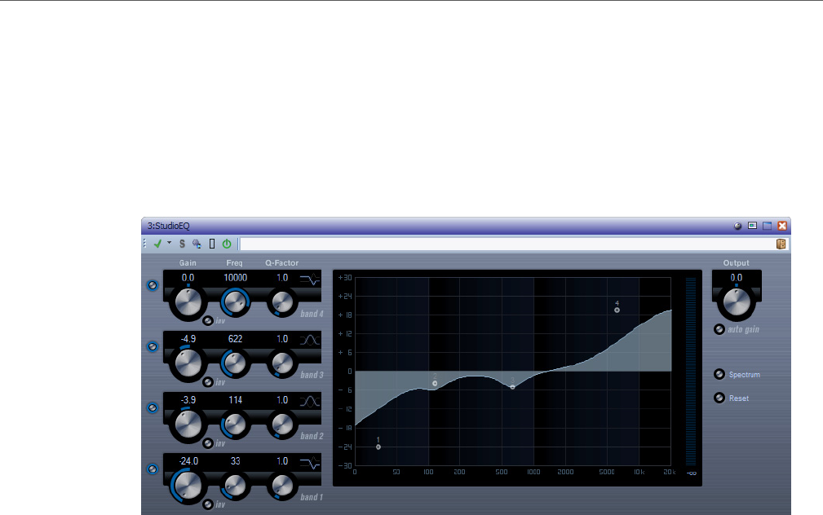Open the dropdown arrow beside the checkmark
The width and height of the screenshot is (823, 515).
click(169, 243)
